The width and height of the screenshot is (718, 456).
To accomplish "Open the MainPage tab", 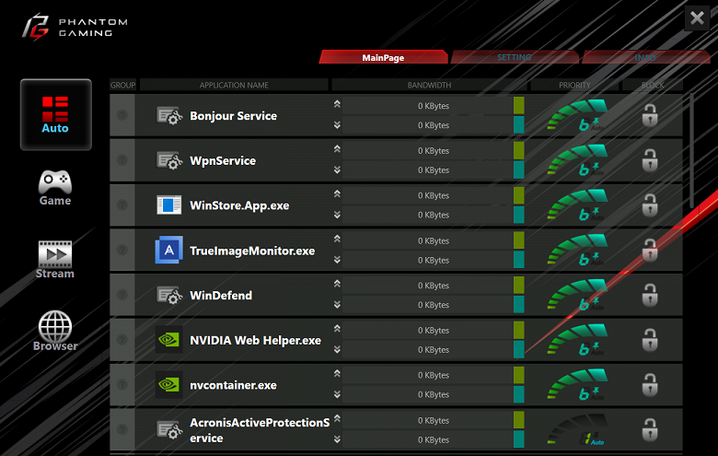I will point(383,57).
